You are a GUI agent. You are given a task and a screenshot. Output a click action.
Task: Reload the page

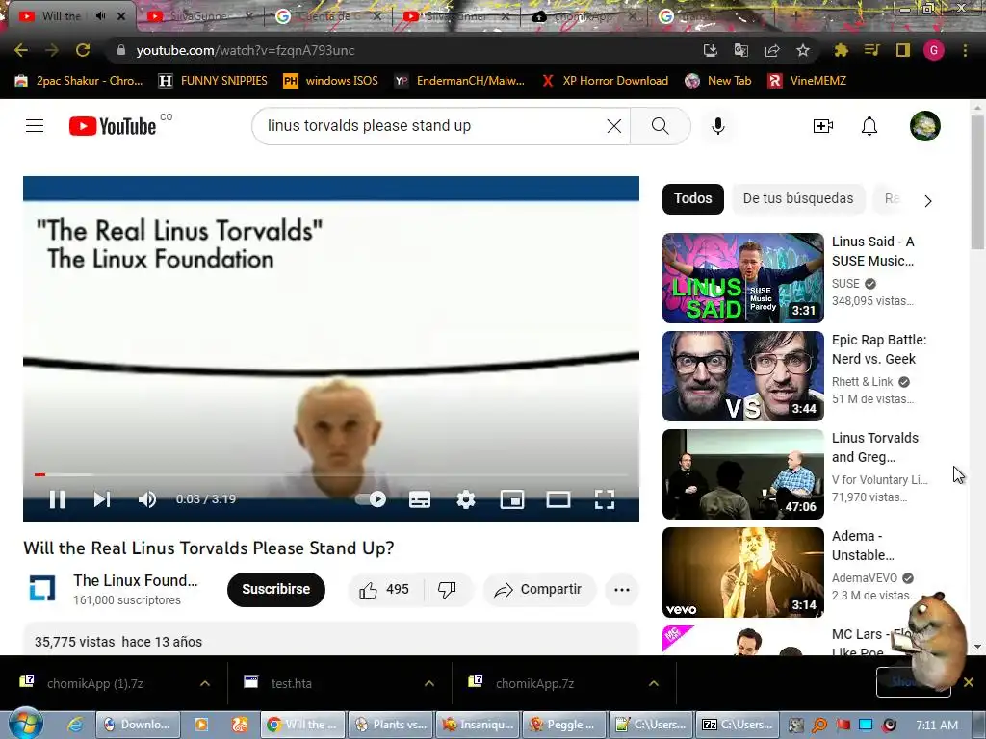pos(83,50)
